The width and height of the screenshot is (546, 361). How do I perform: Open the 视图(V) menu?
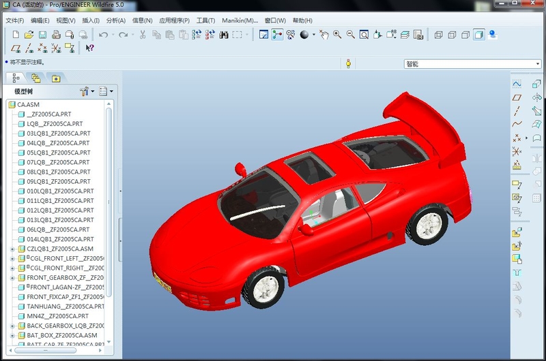click(66, 20)
